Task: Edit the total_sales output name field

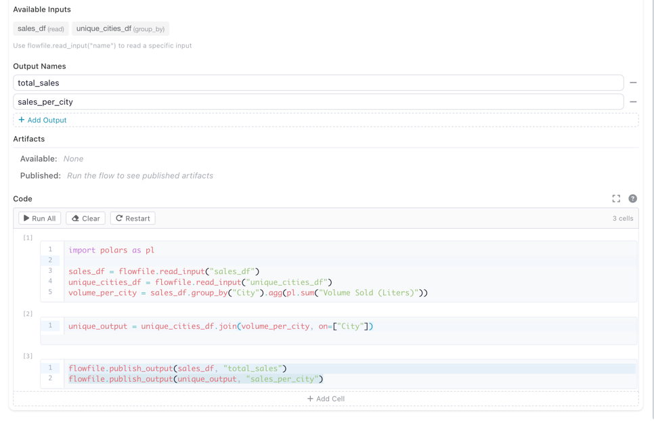Action: (x=318, y=83)
